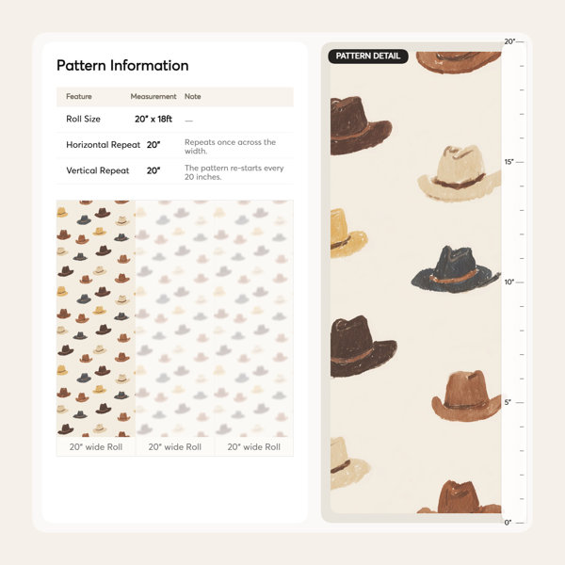The height and width of the screenshot is (565, 565).
Task: Click the faded middle roll pattern preview
Action: click(x=175, y=318)
